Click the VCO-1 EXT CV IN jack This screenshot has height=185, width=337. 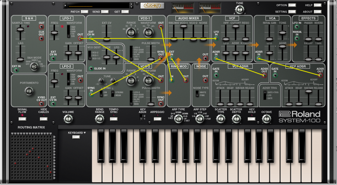(91, 39)
